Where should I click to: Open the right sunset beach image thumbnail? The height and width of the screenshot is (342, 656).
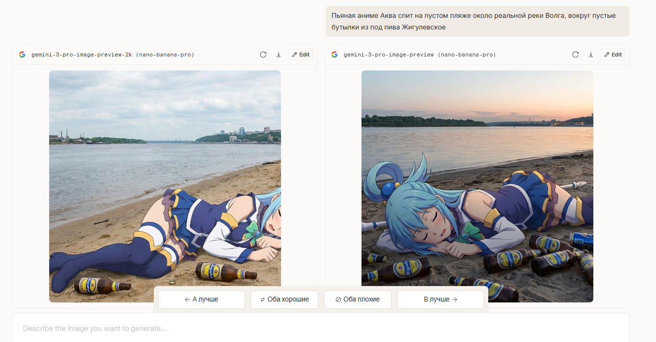[x=477, y=186]
